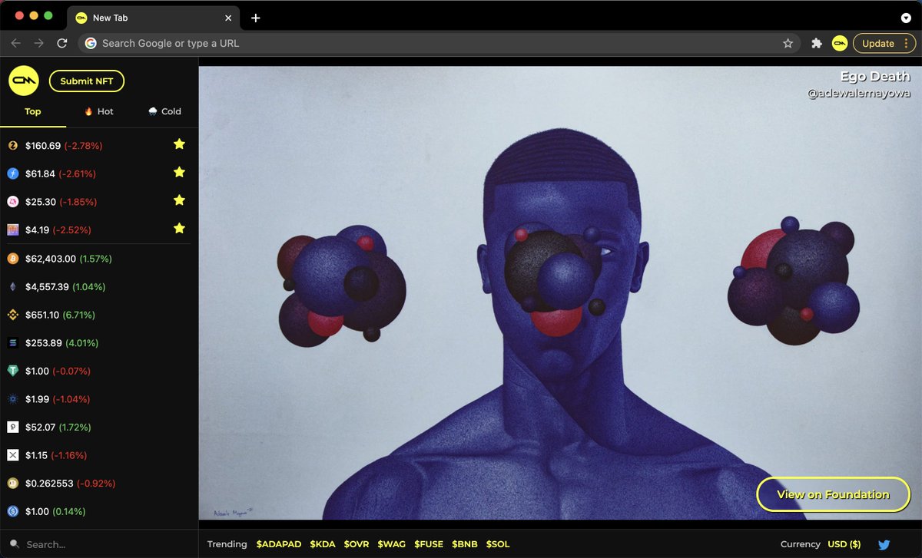Click the USD Coin icon beside $1.00 (0.14%)
The image size is (922, 558).
(12, 511)
